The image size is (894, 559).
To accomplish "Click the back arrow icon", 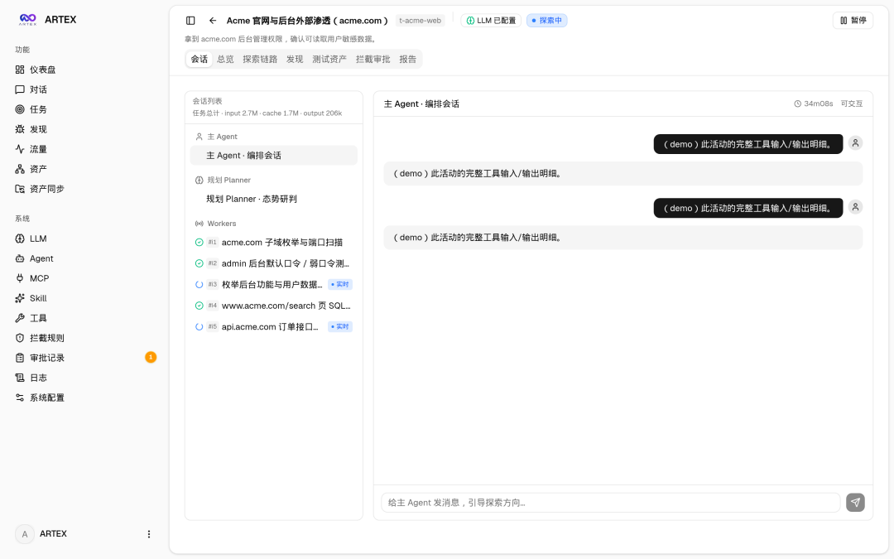I will point(213,21).
